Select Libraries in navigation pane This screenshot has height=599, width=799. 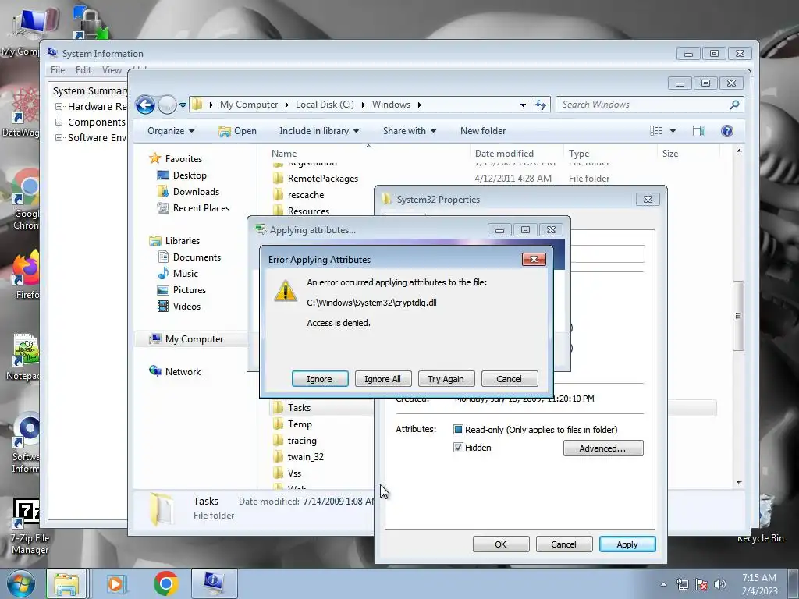[174, 240]
